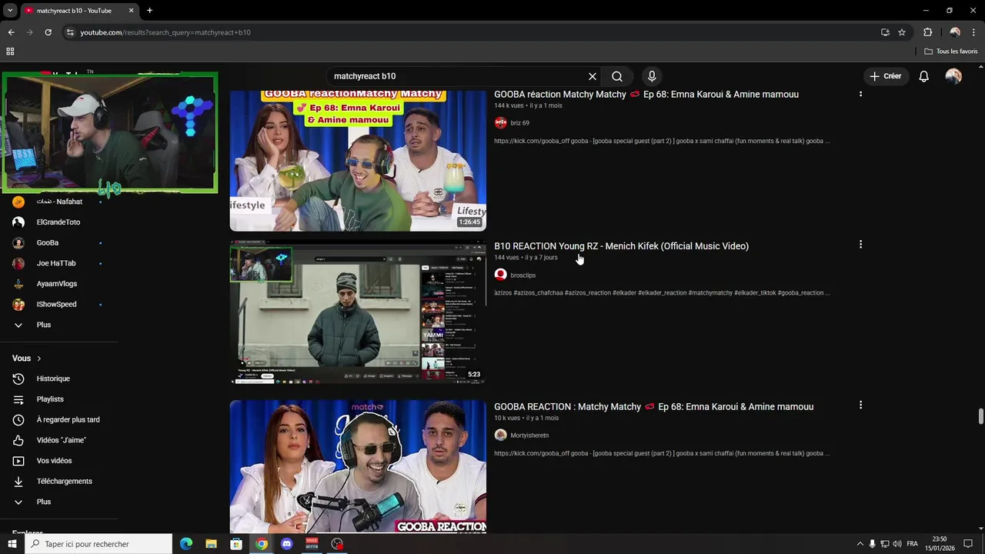Image resolution: width=985 pixels, height=554 pixels.
Task: Reload the current page
Action: (48, 32)
